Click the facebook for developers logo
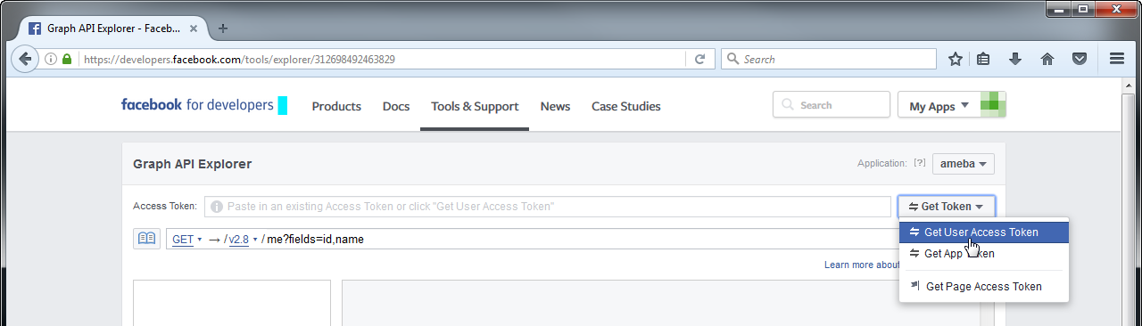 tap(197, 105)
